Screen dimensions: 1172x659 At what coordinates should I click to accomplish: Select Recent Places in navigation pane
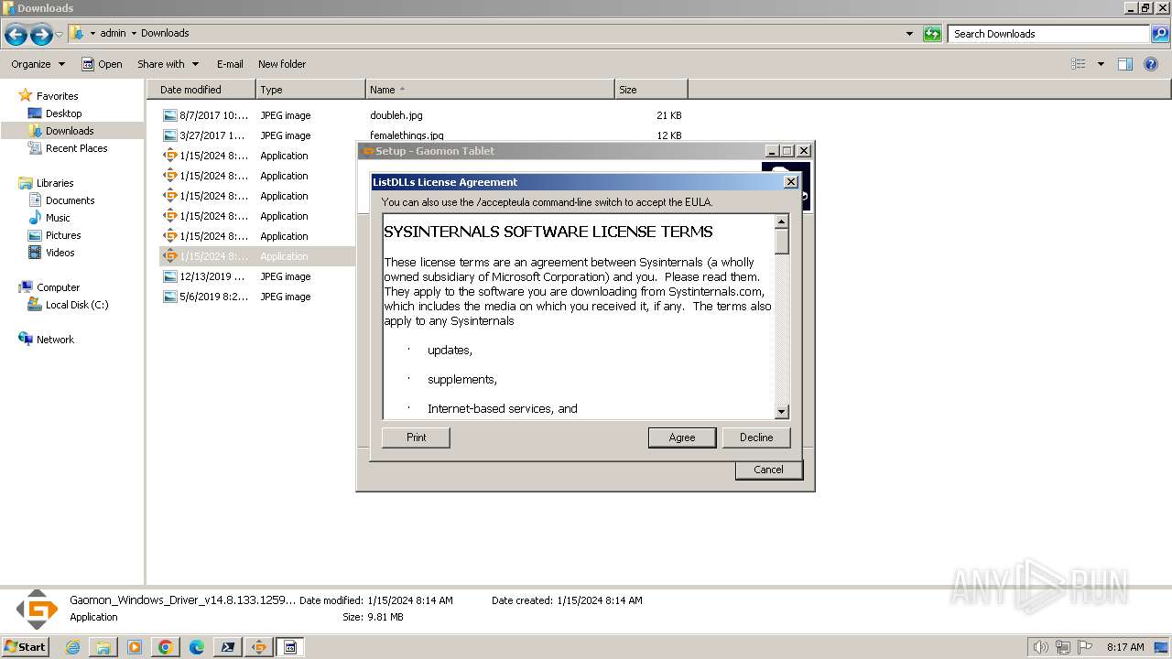pyautogui.click(x=76, y=148)
